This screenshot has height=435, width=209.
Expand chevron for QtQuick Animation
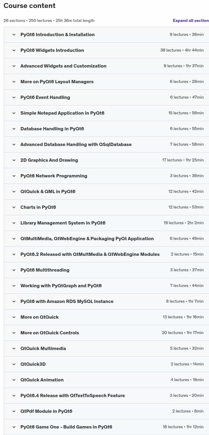pyautogui.click(x=14, y=380)
